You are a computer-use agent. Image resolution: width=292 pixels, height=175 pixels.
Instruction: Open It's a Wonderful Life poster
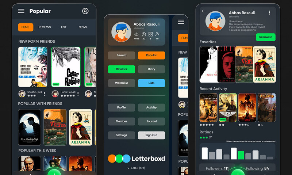tap(30, 127)
